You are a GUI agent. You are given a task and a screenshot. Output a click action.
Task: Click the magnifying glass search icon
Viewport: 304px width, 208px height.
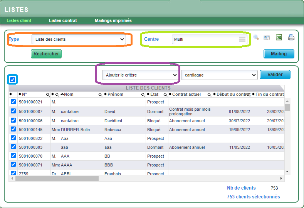tap(256, 37)
